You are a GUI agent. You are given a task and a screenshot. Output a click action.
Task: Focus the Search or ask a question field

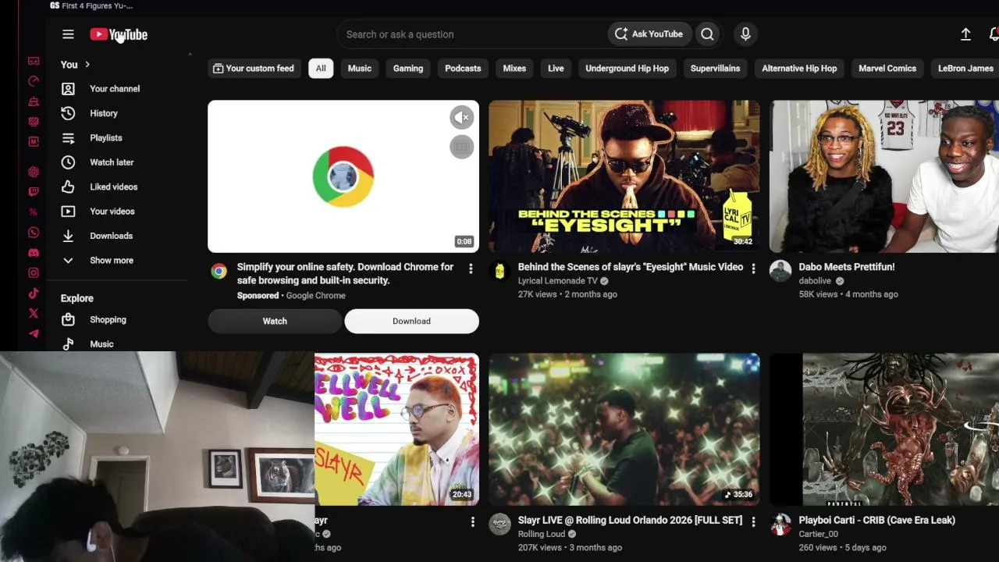(472, 34)
